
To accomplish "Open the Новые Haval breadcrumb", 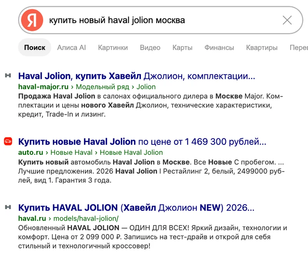I will point(72,152).
